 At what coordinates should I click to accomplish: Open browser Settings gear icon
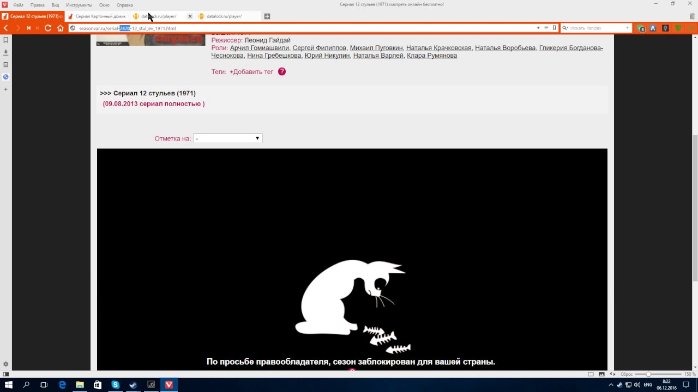pyautogui.click(x=5, y=364)
